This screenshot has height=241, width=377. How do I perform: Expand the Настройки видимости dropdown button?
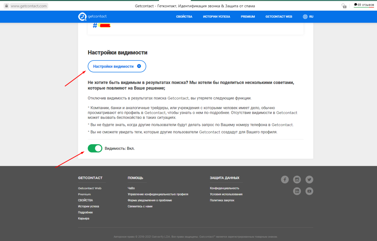coord(117,66)
